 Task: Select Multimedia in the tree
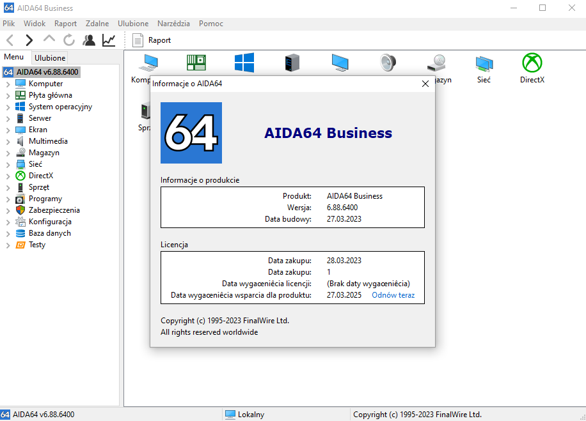[48, 141]
